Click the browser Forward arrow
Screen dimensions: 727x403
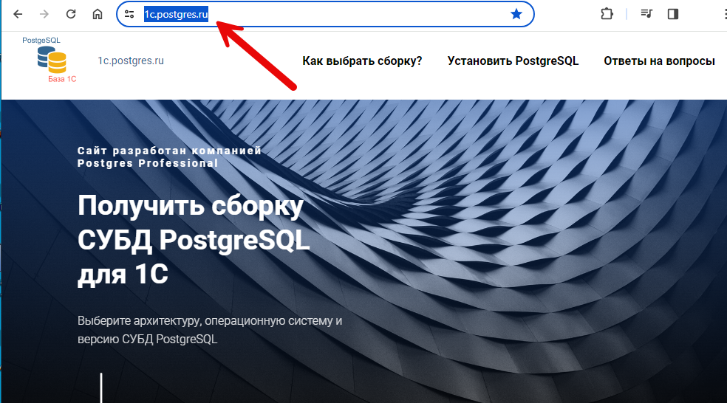(x=44, y=14)
